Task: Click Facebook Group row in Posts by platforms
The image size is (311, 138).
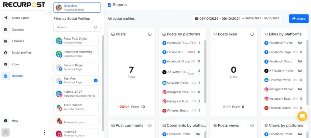Action: [182, 62]
